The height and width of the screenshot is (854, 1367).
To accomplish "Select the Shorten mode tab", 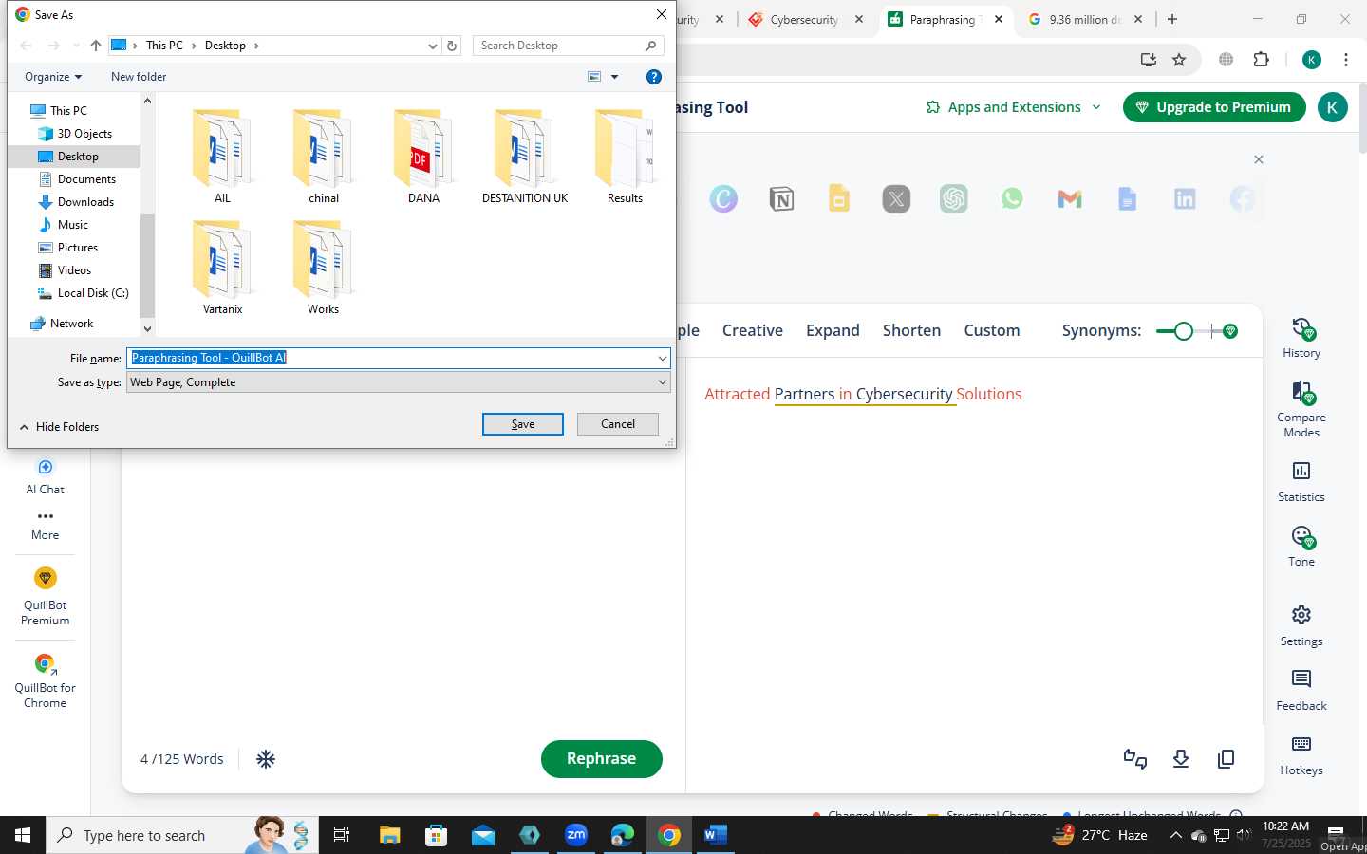I will 911,330.
